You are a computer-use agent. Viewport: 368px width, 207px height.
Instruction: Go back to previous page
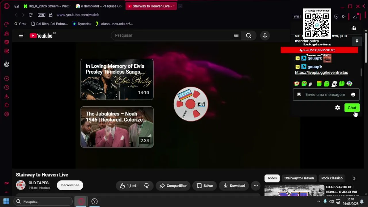pyautogui.click(x=16, y=15)
